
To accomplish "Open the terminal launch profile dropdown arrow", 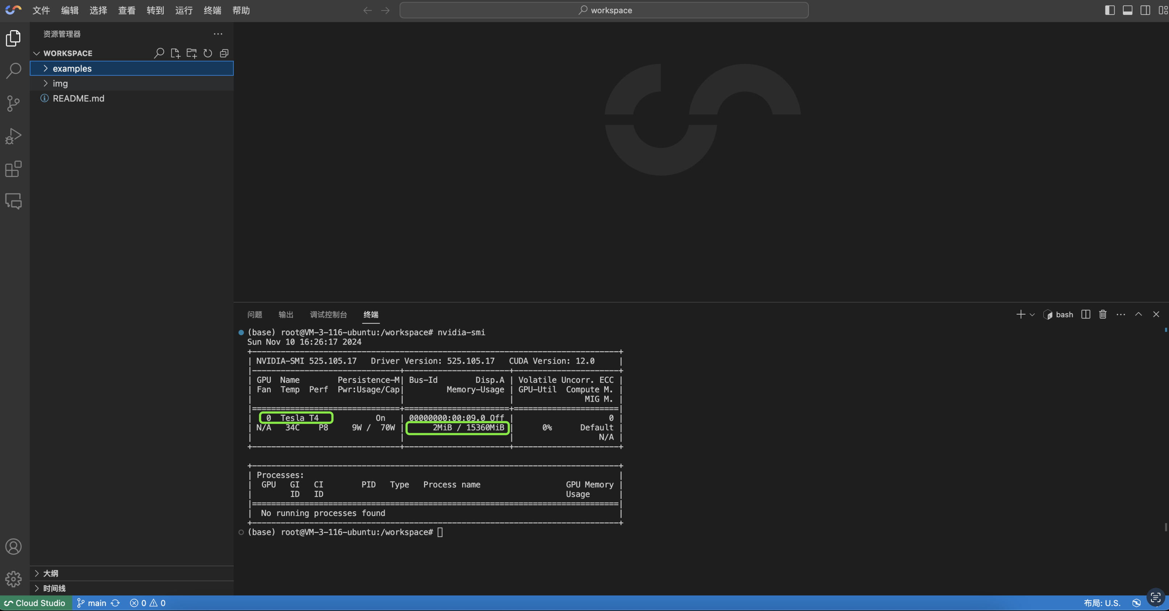I will click(x=1032, y=314).
